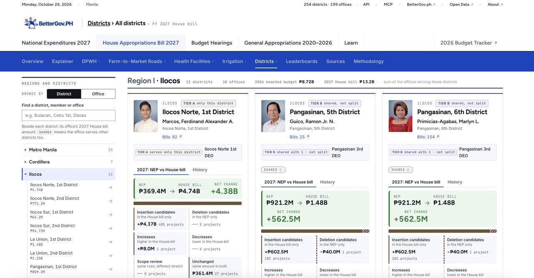The width and height of the screenshot is (534, 278).
Task: Open the Explainer section
Action: coord(63,61)
